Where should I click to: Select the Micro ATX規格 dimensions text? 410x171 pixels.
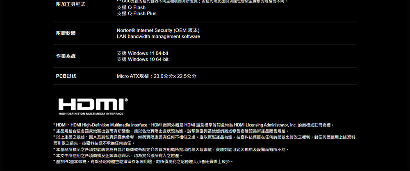(156, 76)
